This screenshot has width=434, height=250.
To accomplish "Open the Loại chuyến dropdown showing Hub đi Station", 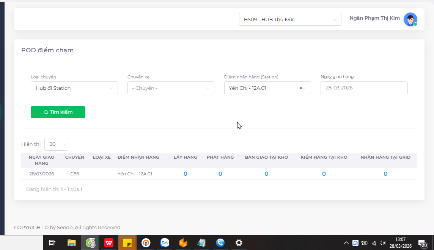I will (74, 88).
